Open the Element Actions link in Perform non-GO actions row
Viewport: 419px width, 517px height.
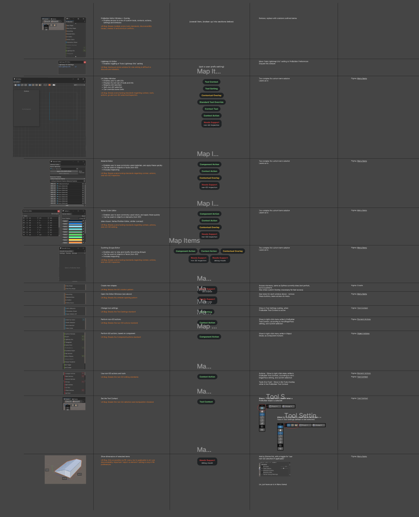[x=364, y=319]
